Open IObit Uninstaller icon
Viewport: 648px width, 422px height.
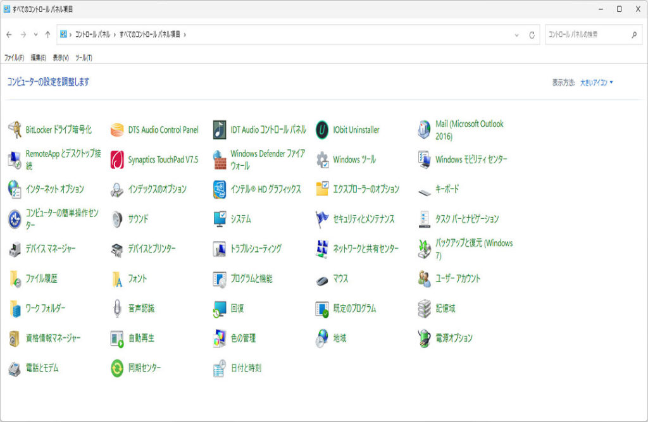[x=322, y=130]
